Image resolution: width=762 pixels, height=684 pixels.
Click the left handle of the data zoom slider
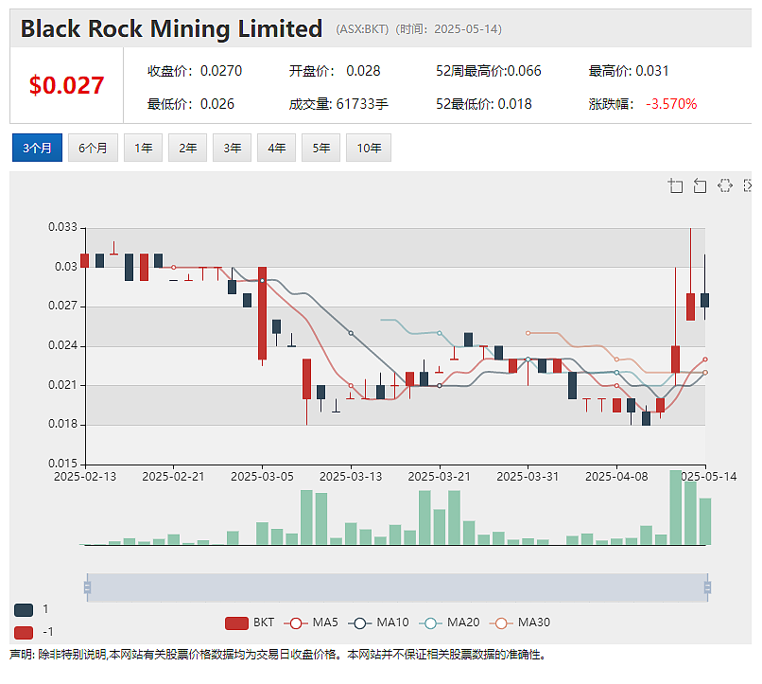88,588
